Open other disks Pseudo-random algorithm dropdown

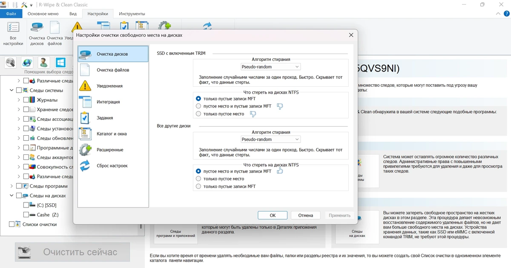click(270, 139)
